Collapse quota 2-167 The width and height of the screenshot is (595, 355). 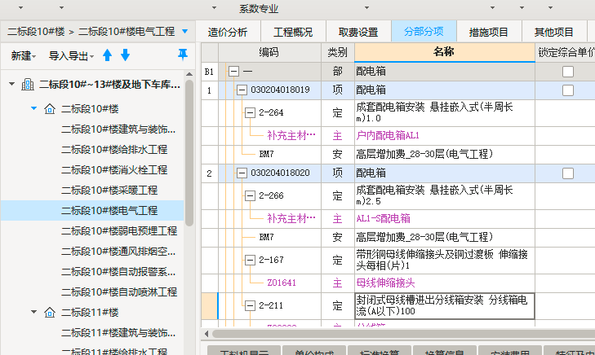pyautogui.click(x=250, y=260)
